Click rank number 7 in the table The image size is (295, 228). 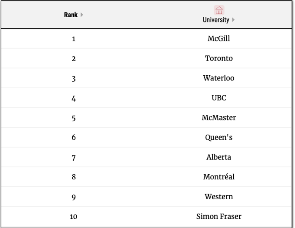click(74, 157)
